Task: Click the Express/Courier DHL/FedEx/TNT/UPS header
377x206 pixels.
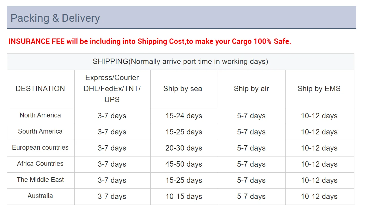Action: click(x=112, y=89)
